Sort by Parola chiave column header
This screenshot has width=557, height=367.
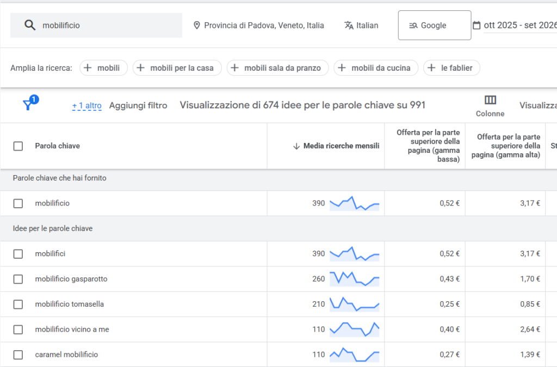click(x=57, y=146)
